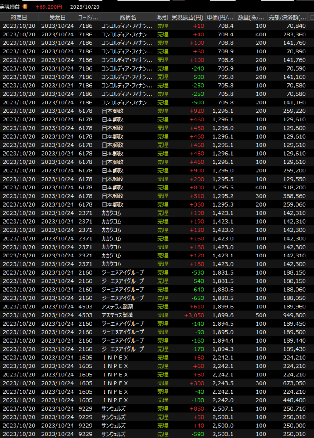This screenshot has width=314, height=438.
Task: Click the orange info icon beside 実現損益
Action: point(25,6)
